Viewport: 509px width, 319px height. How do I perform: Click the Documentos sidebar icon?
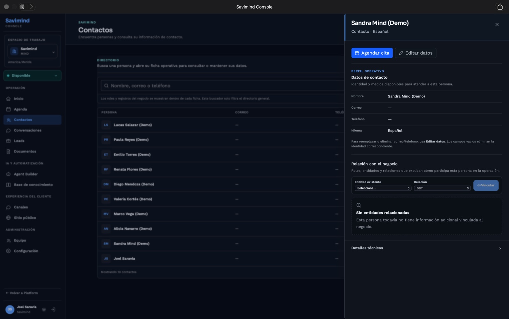pos(9,152)
